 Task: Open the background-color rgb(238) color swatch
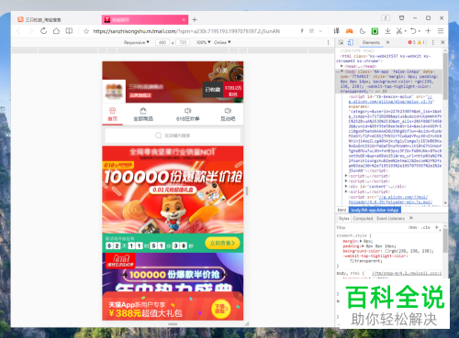coord(386,251)
